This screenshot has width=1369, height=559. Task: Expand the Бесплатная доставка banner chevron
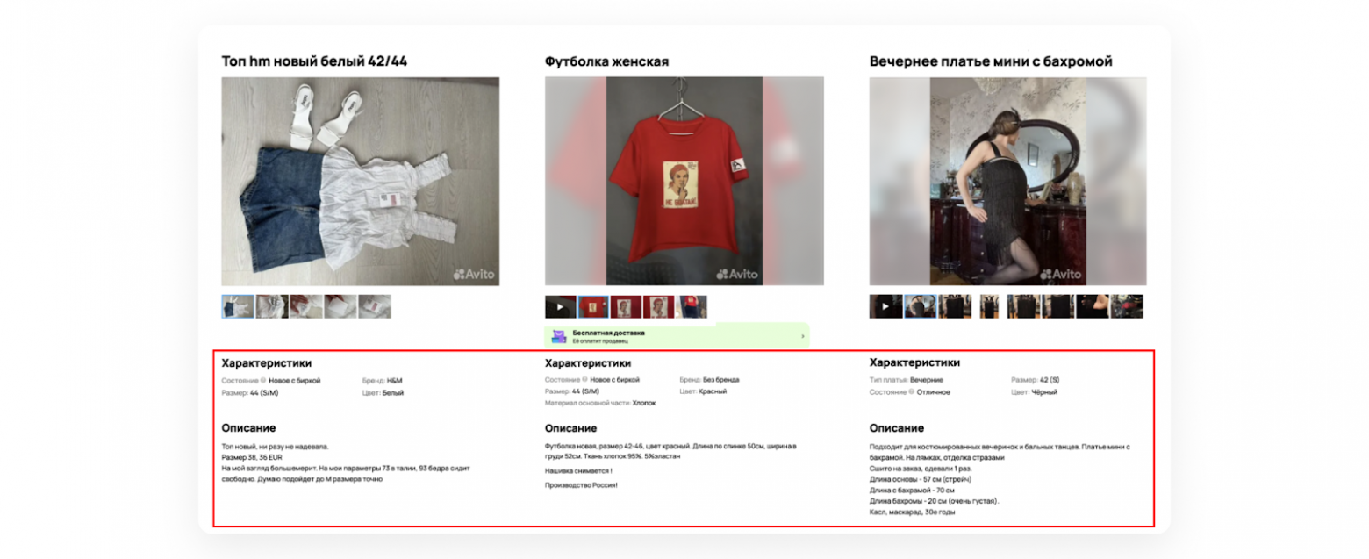coord(803,336)
